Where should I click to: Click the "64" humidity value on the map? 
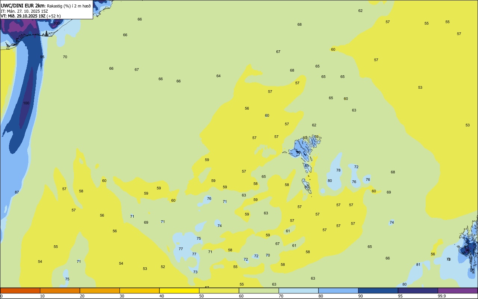pos(218,76)
